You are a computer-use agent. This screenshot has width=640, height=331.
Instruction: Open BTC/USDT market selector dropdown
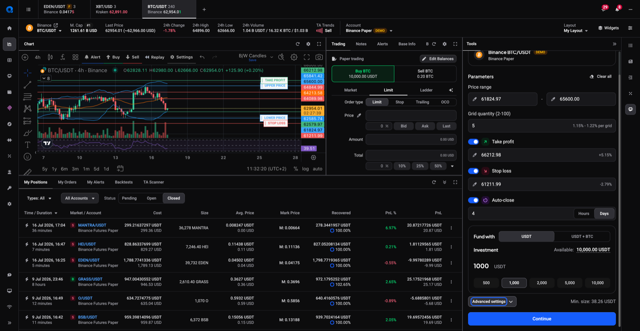point(49,31)
